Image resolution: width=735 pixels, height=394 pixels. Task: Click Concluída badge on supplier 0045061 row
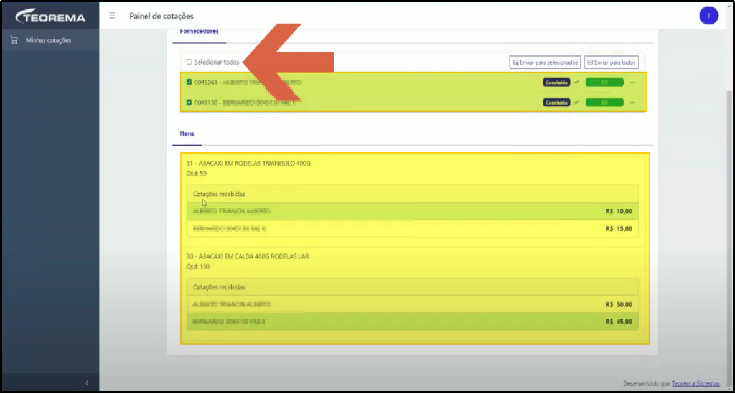(556, 83)
